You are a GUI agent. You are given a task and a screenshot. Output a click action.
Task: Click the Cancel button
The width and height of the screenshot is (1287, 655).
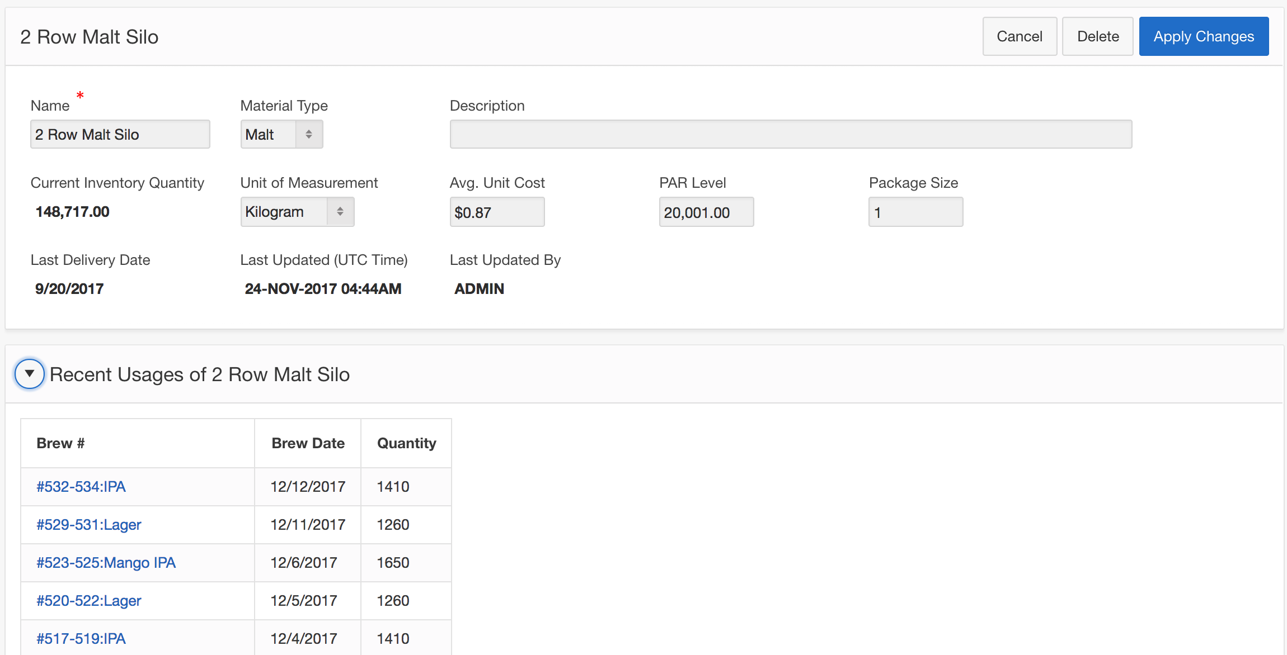coord(1019,37)
